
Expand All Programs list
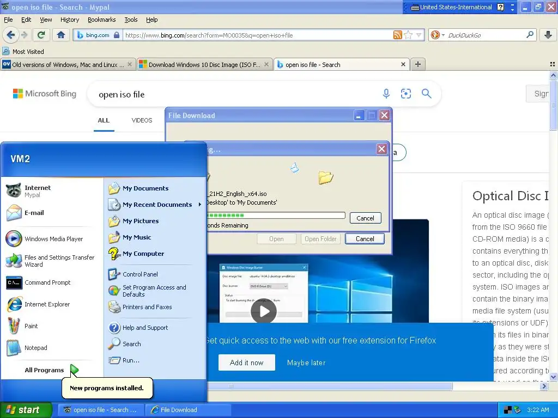[x=52, y=370]
